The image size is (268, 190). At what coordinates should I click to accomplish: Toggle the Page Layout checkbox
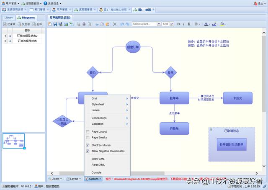click(88, 131)
